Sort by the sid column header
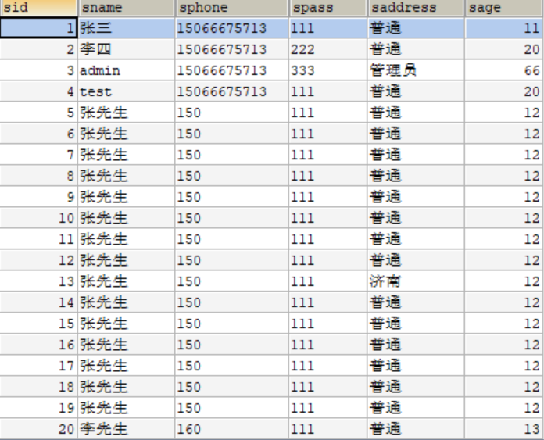 (38, 8)
